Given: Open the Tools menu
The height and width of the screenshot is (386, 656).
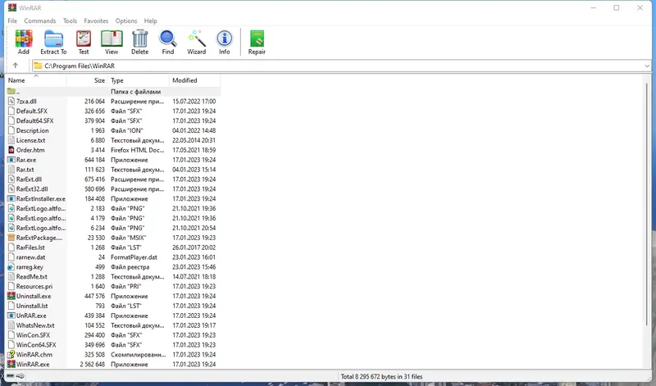Looking at the screenshot, I should point(70,21).
